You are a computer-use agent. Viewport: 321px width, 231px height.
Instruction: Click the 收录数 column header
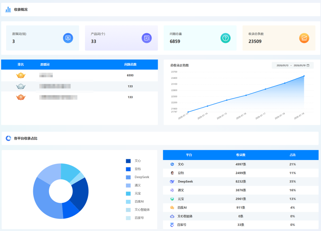[241, 155]
